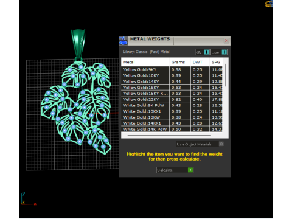Select the Yellow Gold:22KY row
This screenshot has height=219, width=292.
coord(172,99)
